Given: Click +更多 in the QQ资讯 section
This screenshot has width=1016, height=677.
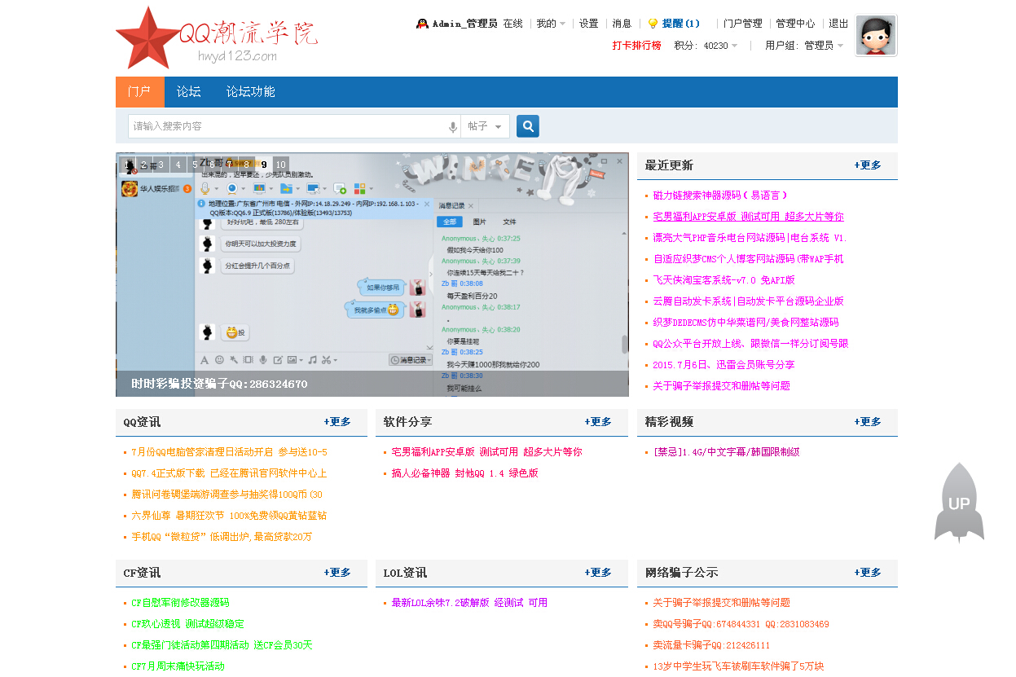Looking at the screenshot, I should 337,422.
